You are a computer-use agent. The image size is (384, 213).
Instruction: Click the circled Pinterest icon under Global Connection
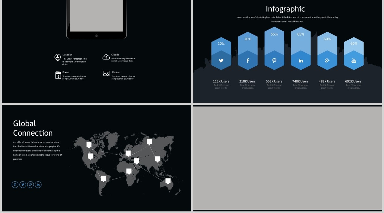point(15,184)
